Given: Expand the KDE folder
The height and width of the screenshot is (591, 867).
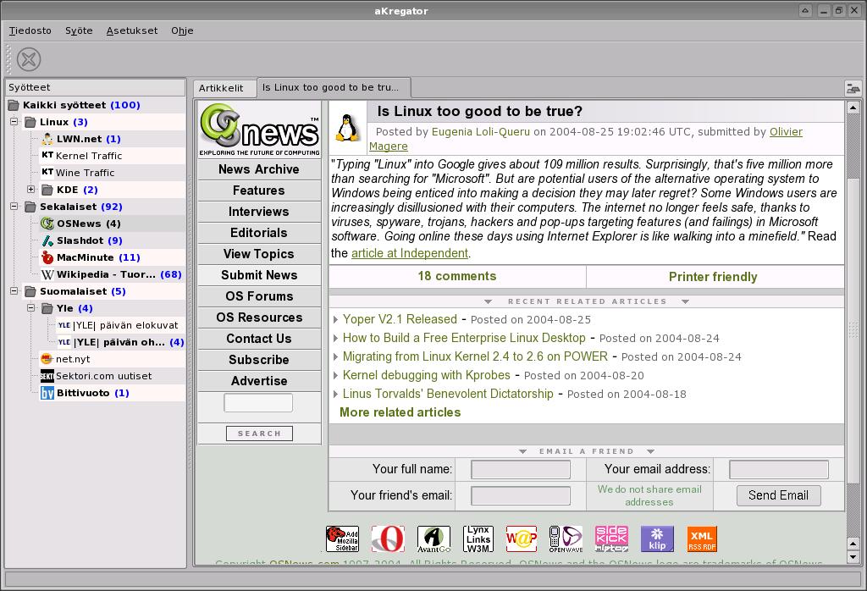Looking at the screenshot, I should [x=31, y=189].
